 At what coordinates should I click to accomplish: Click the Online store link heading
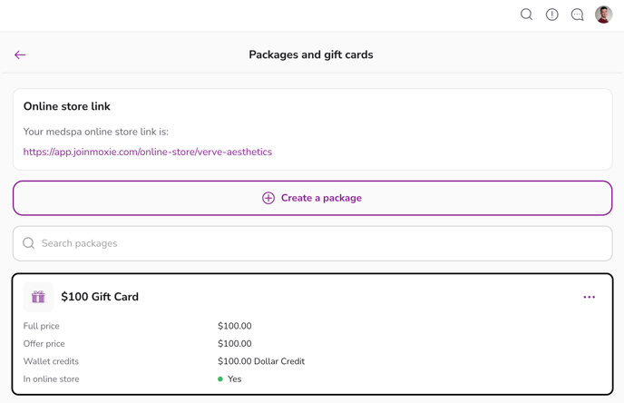point(67,106)
